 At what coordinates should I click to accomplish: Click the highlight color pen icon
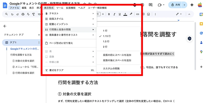pos(131,14)
